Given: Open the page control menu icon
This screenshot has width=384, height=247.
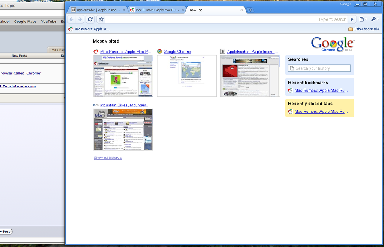Looking at the screenshot, I should point(363,19).
